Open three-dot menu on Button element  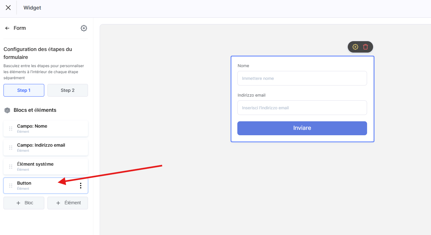(x=81, y=186)
